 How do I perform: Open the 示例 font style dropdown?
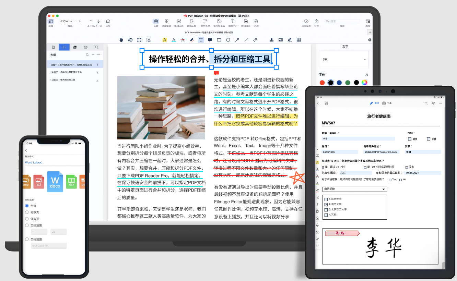[343, 59]
